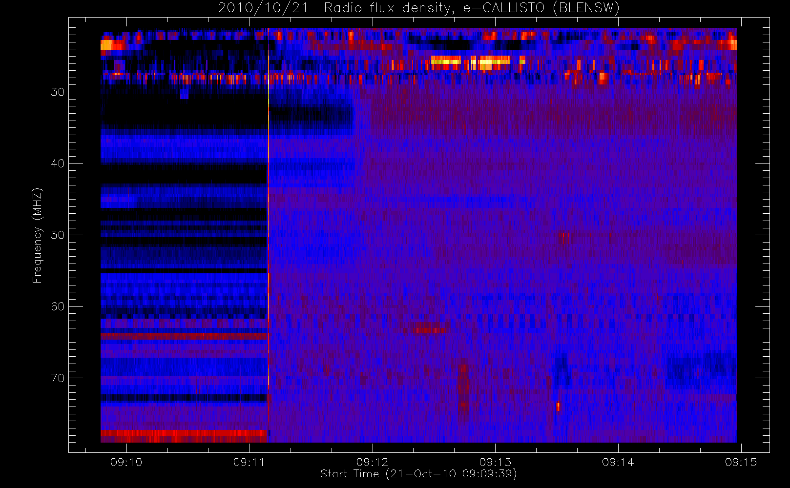Click the 70 MHz frequency tick label
The height and width of the screenshot is (488, 790).
click(58, 378)
